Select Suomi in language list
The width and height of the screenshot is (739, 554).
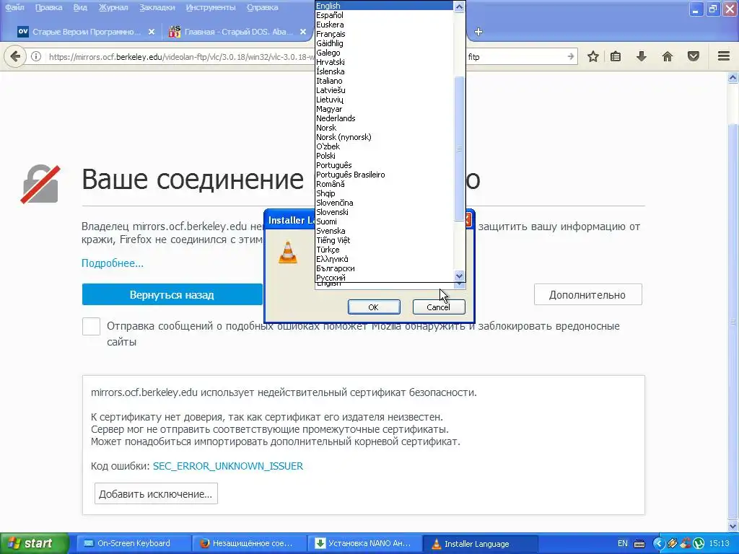tap(384, 221)
